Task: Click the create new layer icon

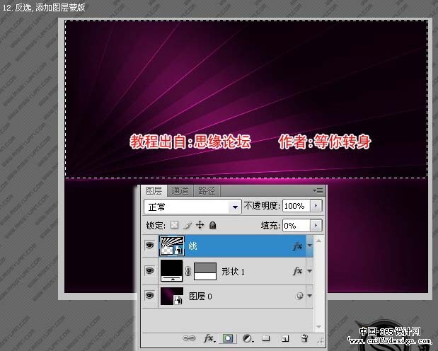Action: tap(285, 339)
